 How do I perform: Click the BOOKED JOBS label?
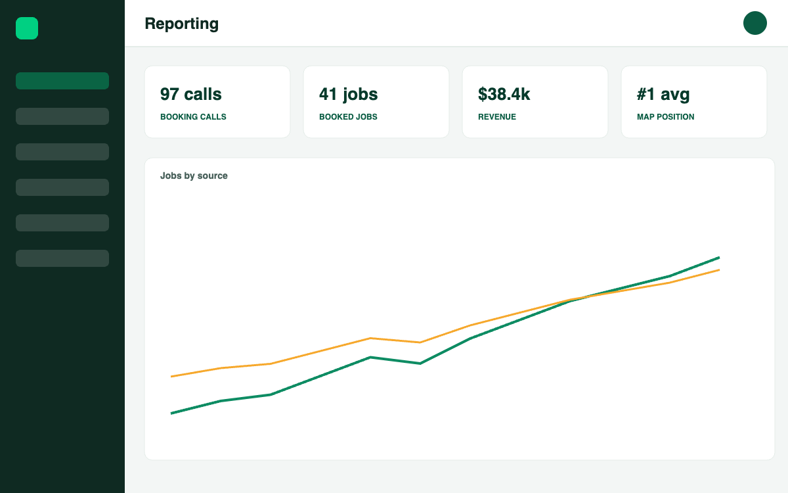pos(348,117)
